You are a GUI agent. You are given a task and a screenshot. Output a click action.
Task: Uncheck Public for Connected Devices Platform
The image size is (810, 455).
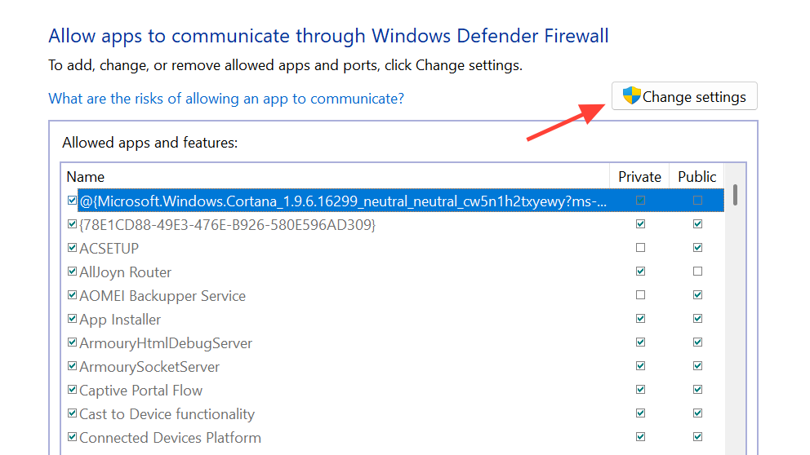click(x=697, y=438)
